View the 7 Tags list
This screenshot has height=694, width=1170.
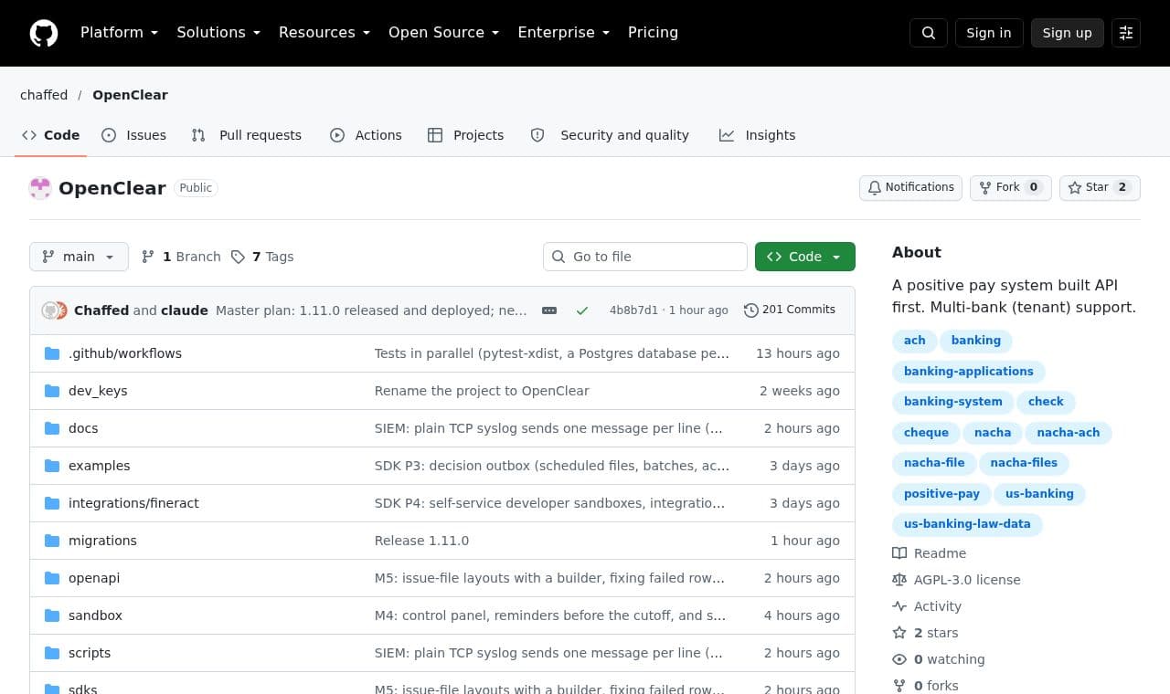click(262, 257)
